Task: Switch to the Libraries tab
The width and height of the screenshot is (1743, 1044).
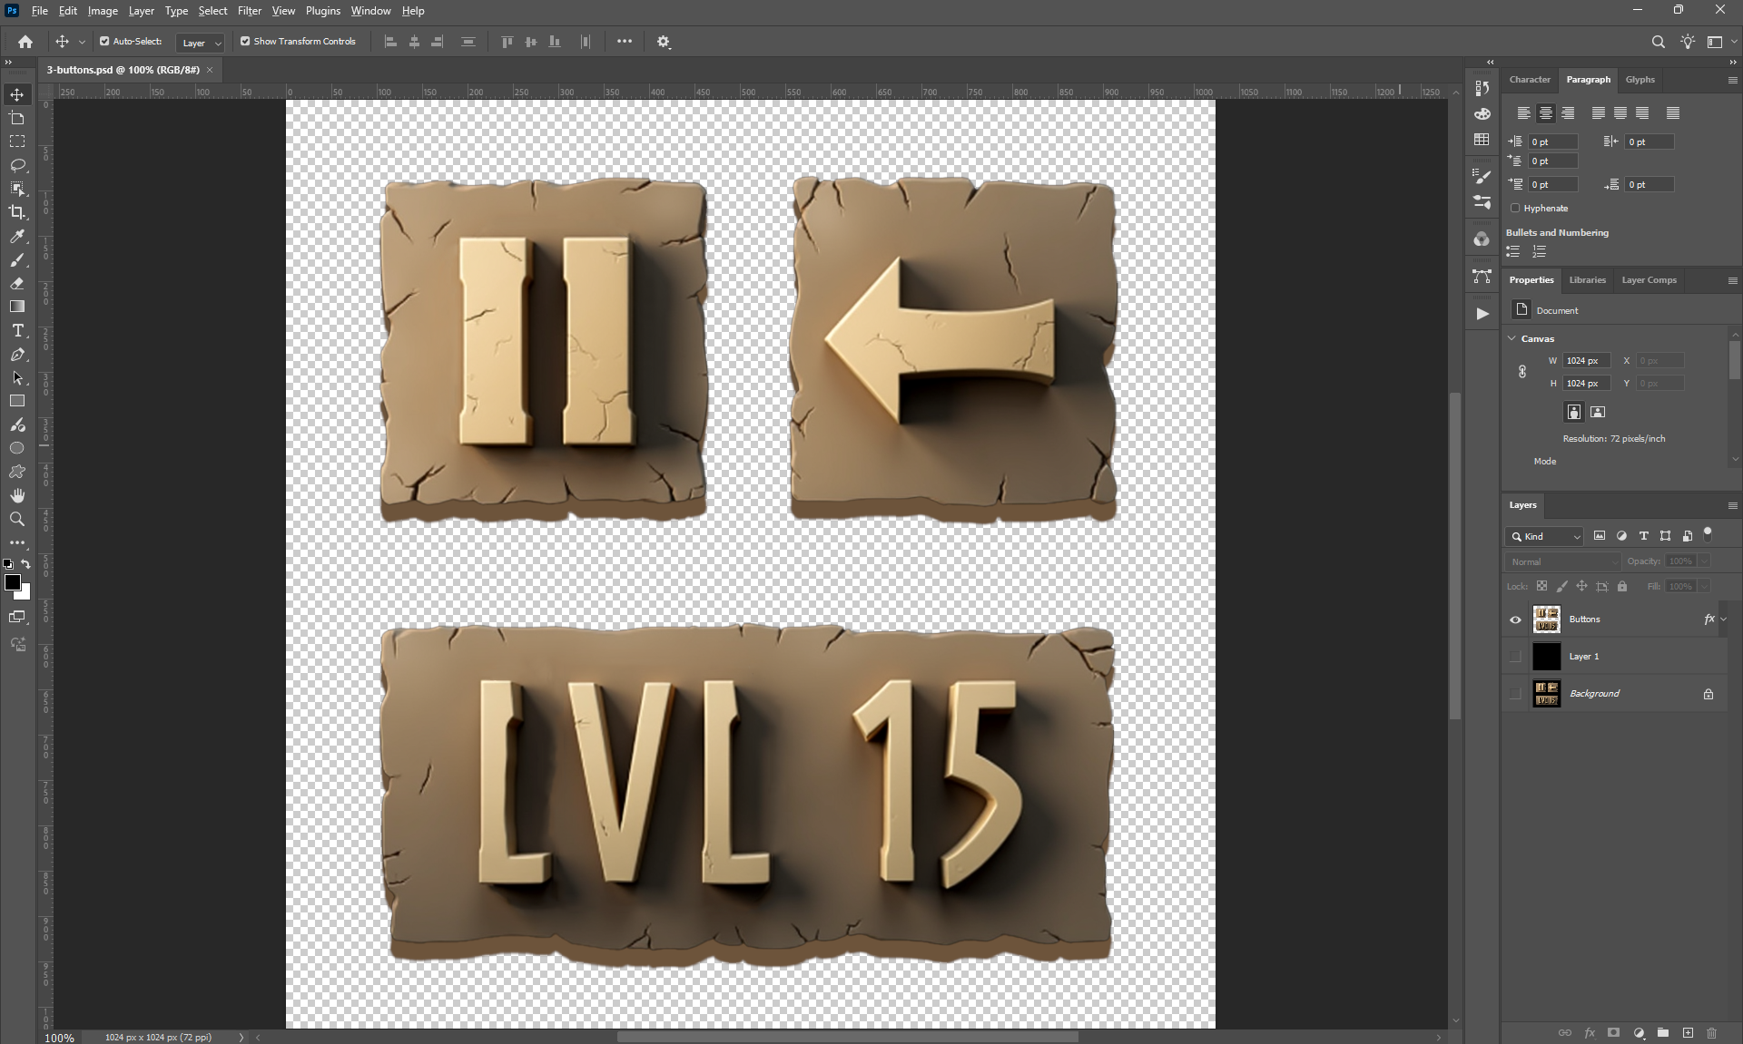Action: 1587,279
